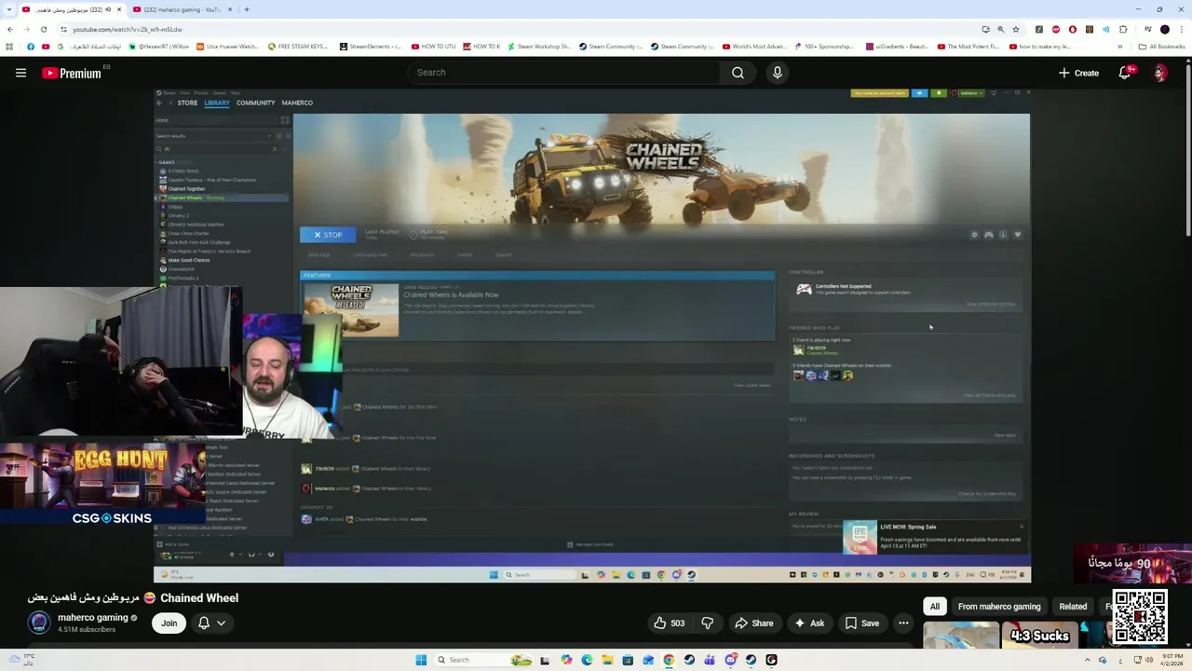Save the video to a playlist
The height and width of the screenshot is (671, 1192).
861,623
